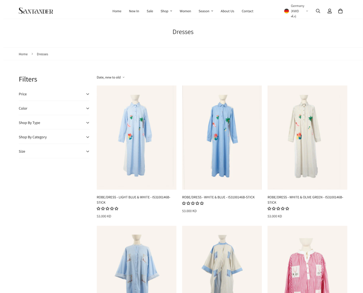Open the Shop dropdown menu
The height and width of the screenshot is (293, 363).
point(166,11)
